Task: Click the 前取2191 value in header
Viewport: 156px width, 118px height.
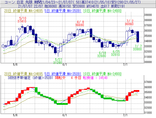Action: point(118,6)
